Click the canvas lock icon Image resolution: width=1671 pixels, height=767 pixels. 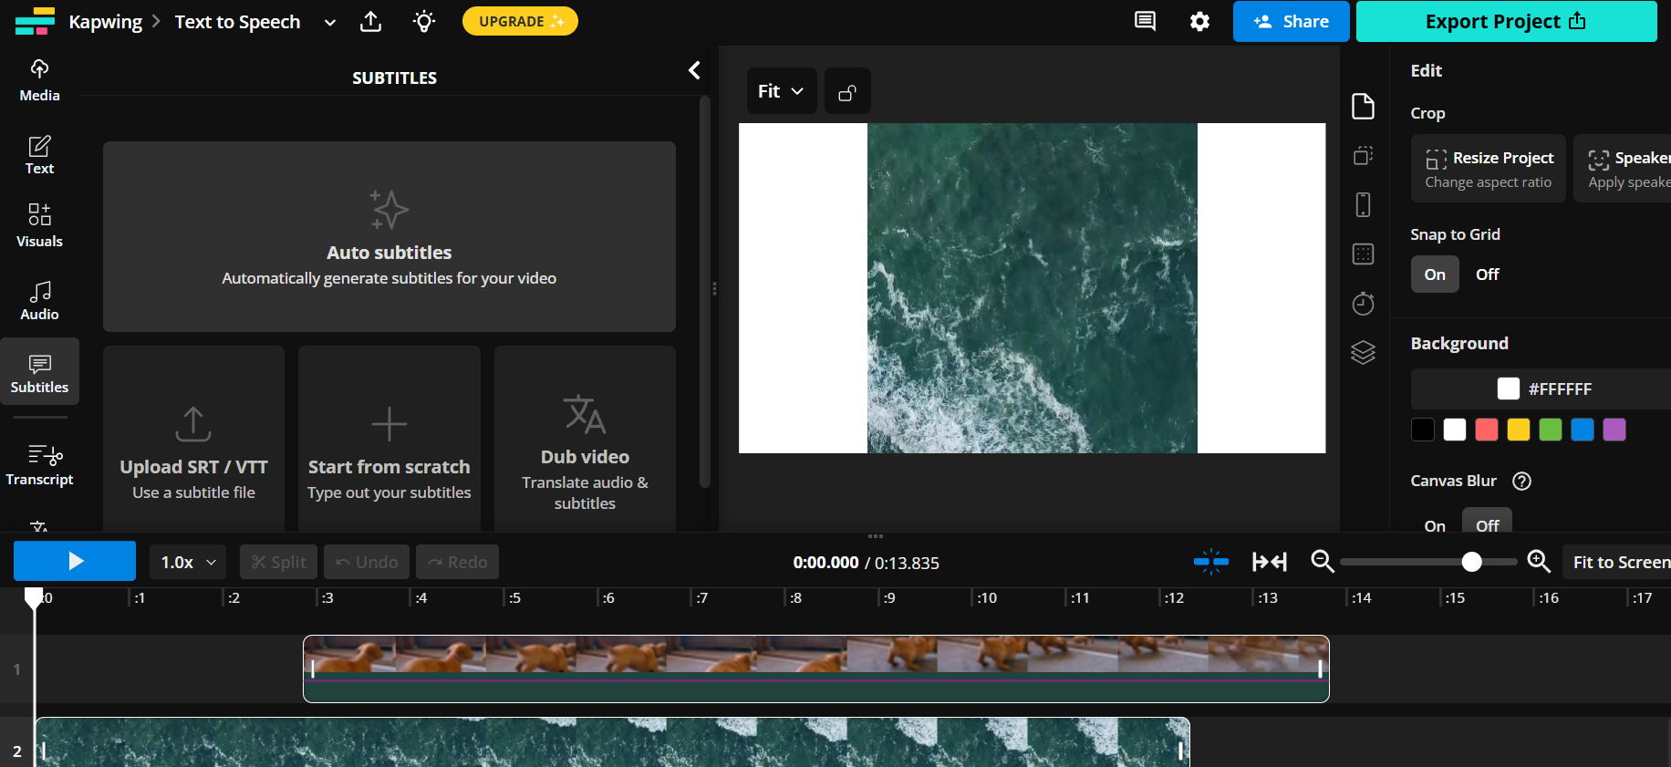(x=847, y=91)
